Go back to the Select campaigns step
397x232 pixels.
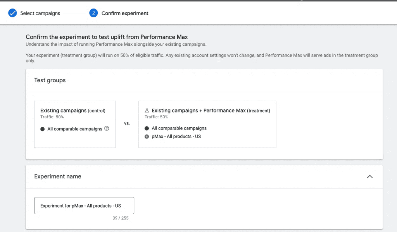(x=40, y=13)
